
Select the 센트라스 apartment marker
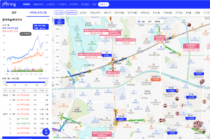190,117
